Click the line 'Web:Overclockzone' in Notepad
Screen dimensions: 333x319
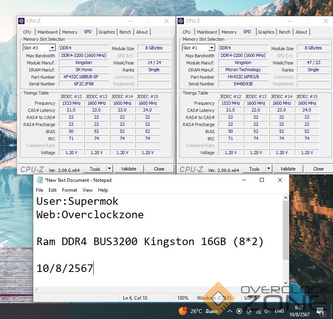click(x=90, y=215)
